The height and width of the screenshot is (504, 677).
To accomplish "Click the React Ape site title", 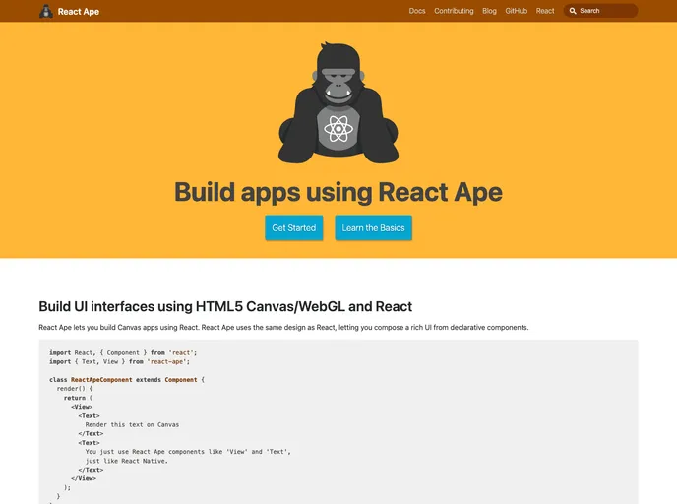I will click(79, 12).
